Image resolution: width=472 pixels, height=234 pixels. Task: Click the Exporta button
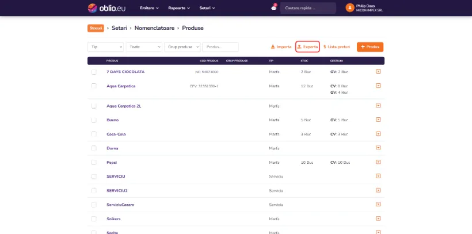pyautogui.click(x=307, y=47)
